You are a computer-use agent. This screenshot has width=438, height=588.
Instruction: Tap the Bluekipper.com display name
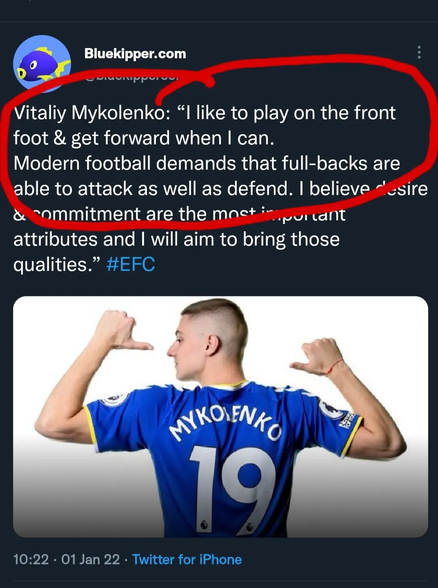135,53
